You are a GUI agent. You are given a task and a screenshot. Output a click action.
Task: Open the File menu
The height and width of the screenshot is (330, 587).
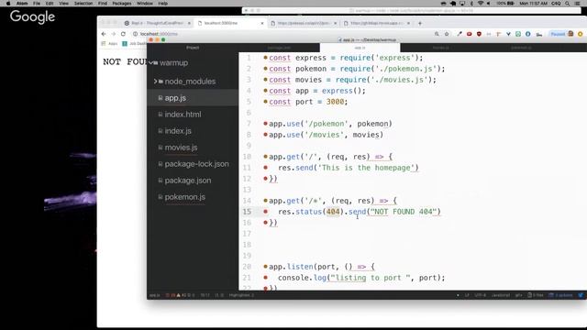pyautogui.click(x=37, y=4)
